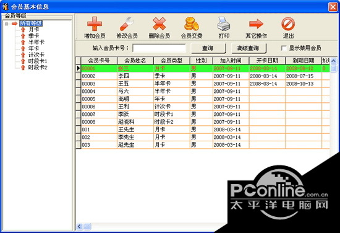The height and width of the screenshot is (233, 340).
Task: Click the 退出 prohibition icon
Action: [x=288, y=24]
